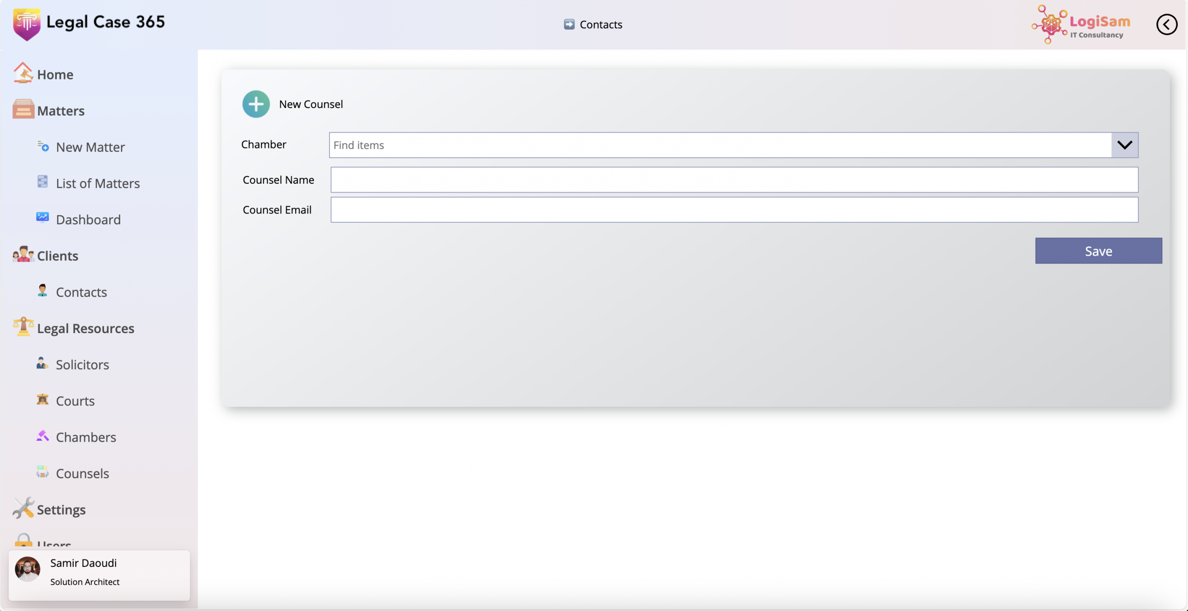Click the green plus New Counsel icon

click(x=256, y=104)
